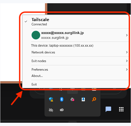Open the Creative Cloud tray icon
Screen dimensions: 131x126
click(62, 110)
